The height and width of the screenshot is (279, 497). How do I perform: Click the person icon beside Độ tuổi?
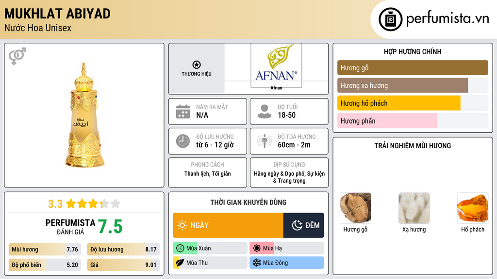[264, 111]
